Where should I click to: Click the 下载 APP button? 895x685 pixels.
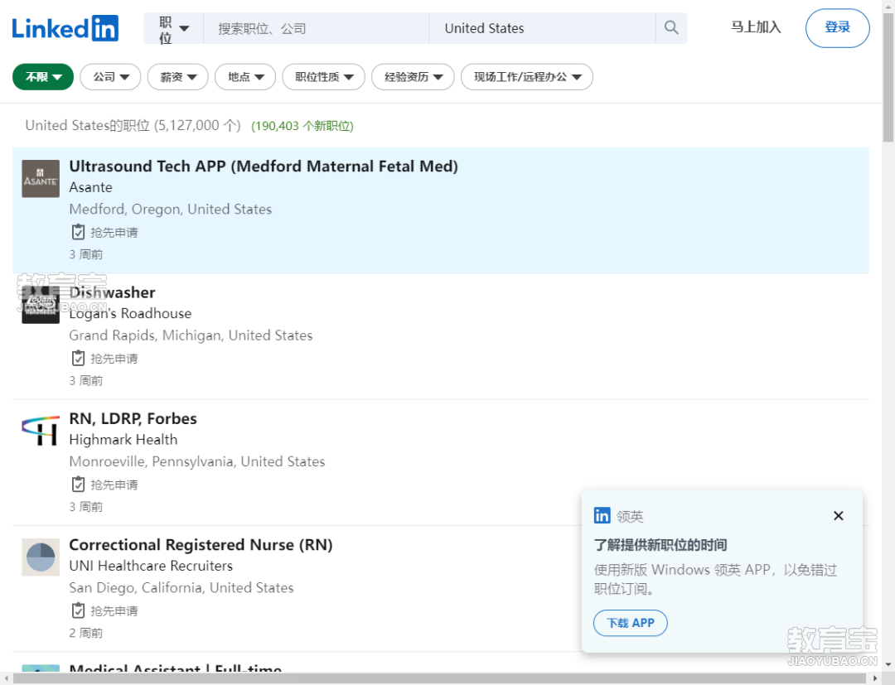[630, 623]
